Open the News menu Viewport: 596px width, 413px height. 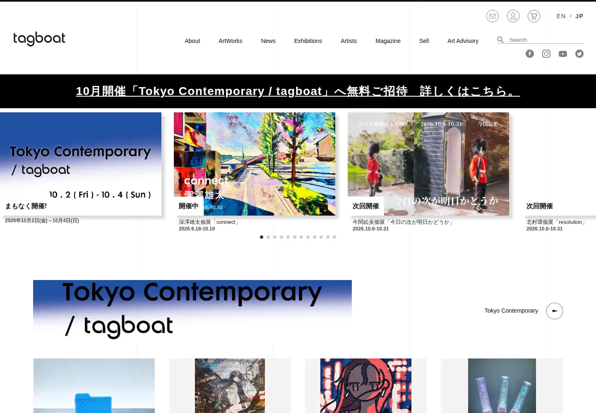tap(268, 41)
